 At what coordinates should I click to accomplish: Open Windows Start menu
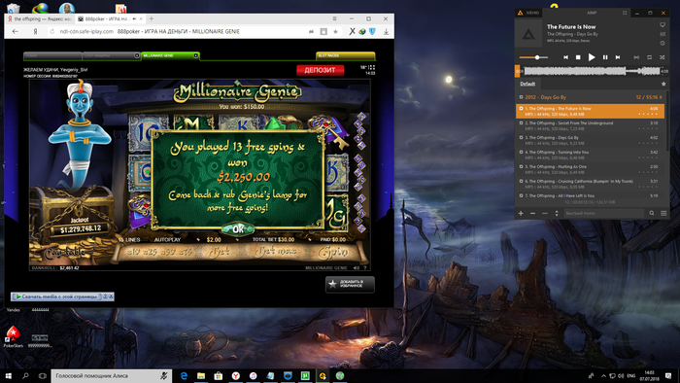(x=8, y=375)
